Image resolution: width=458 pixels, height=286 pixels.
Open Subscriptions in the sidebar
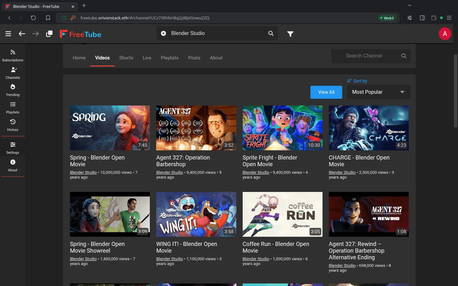[13, 56]
